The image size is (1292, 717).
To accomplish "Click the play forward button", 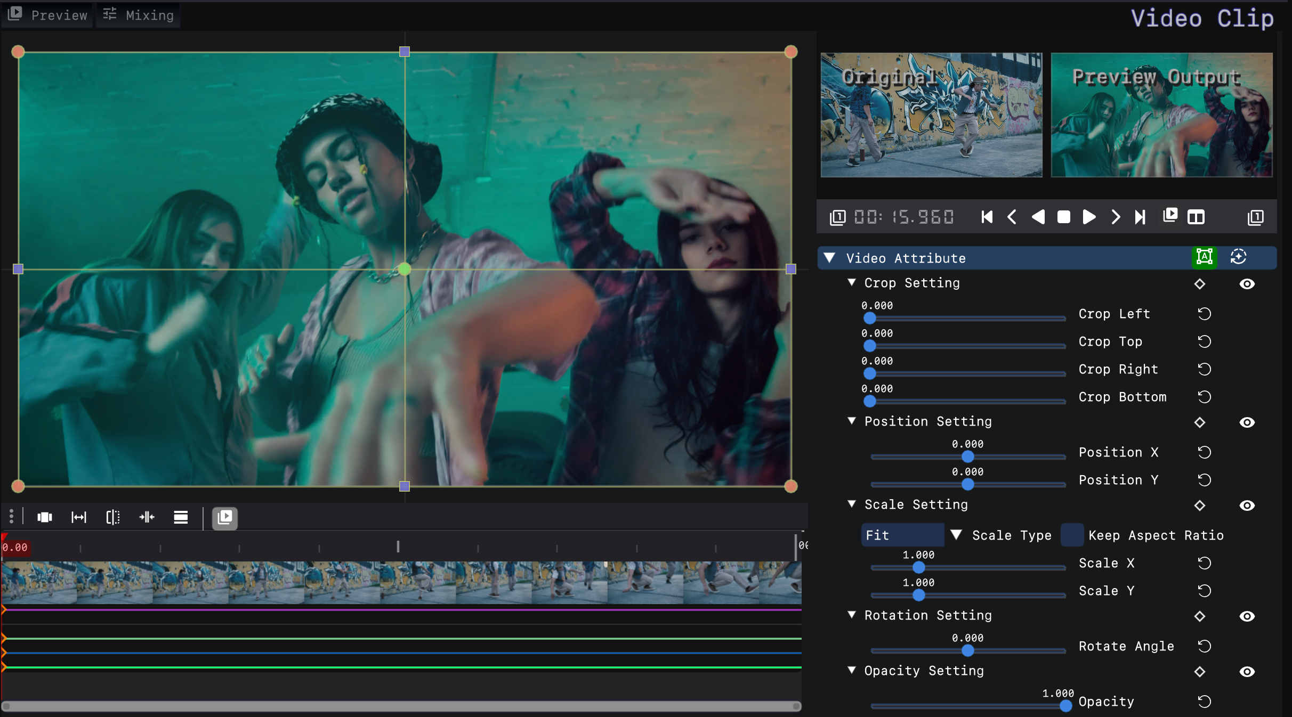I will [x=1089, y=217].
